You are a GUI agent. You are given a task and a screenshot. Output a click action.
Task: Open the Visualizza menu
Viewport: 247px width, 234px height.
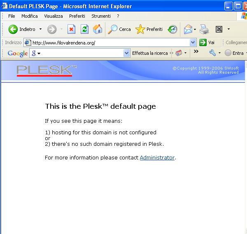click(x=54, y=16)
